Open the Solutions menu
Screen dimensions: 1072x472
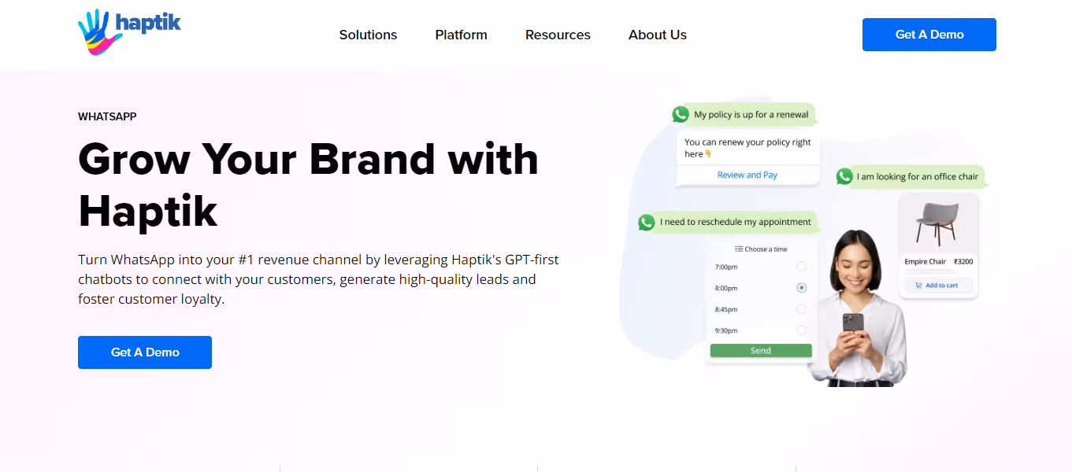coord(368,35)
